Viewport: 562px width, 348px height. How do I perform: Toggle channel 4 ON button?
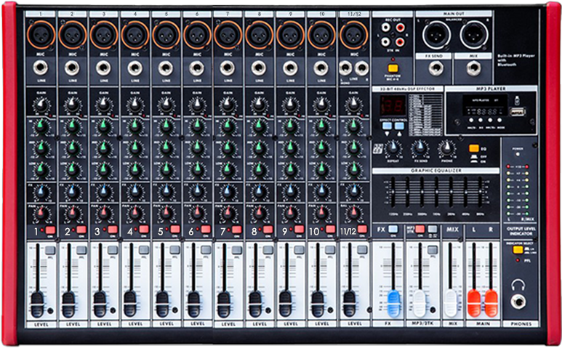[144, 230]
